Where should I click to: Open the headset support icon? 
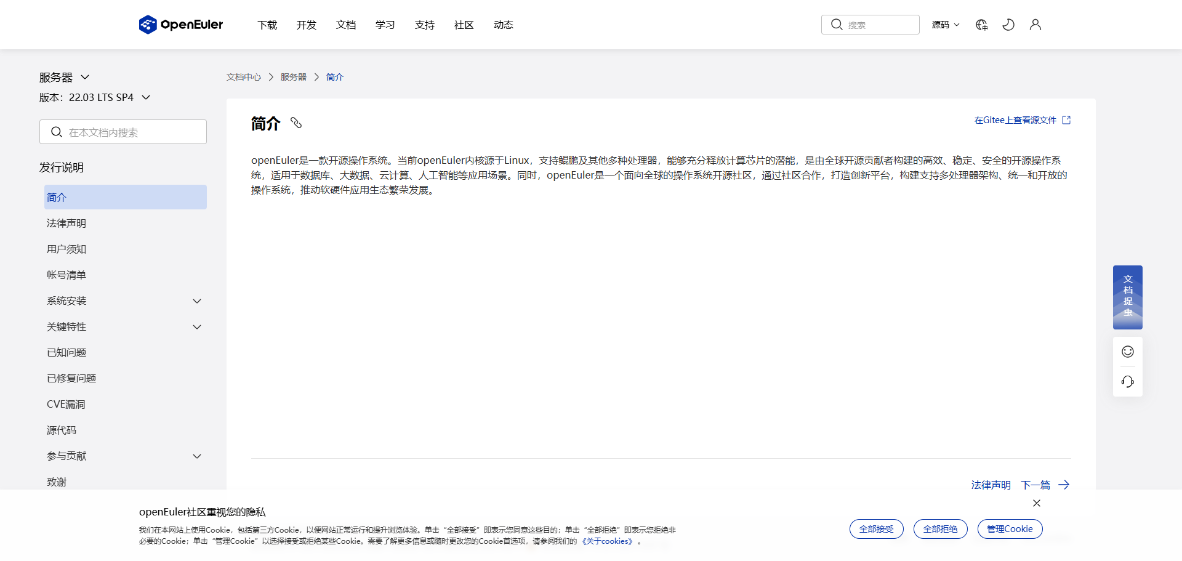pyautogui.click(x=1128, y=382)
